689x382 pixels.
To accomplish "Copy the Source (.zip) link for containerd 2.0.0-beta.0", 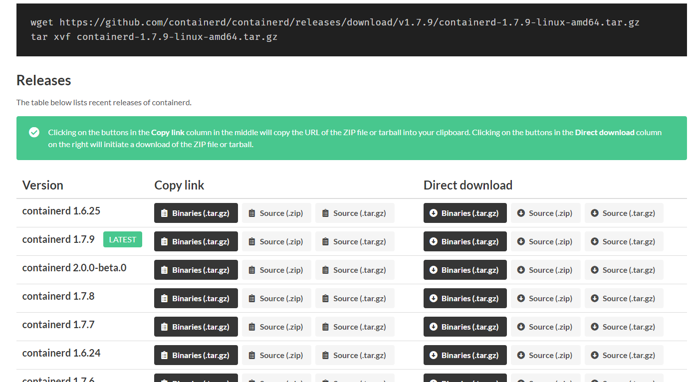I will (x=276, y=270).
